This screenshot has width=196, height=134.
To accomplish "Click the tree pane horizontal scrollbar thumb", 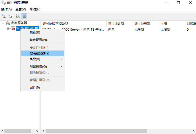I will click(x=18, y=131).
